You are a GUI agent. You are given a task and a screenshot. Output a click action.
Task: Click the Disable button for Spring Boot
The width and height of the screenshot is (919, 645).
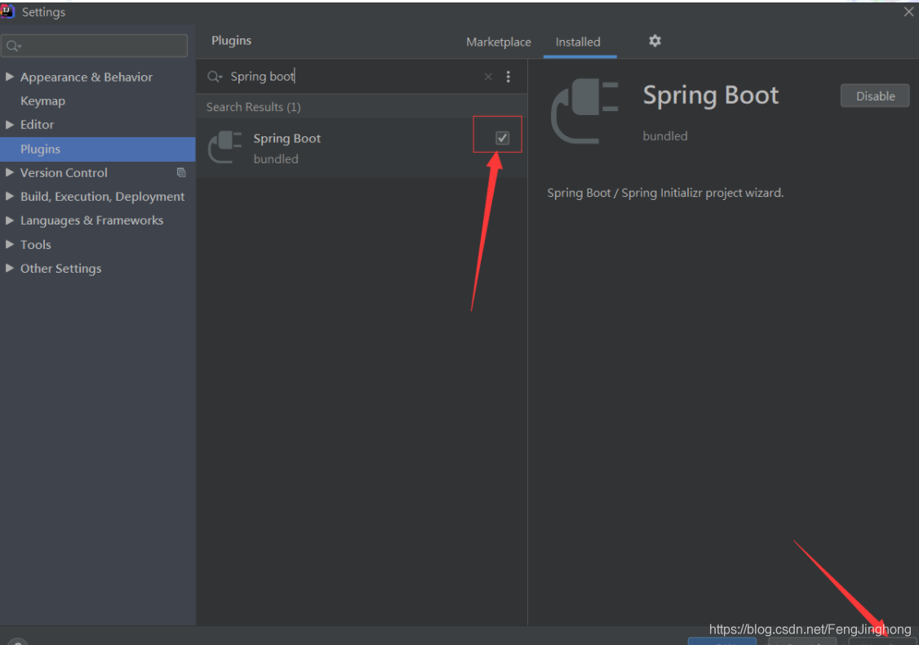pyautogui.click(x=875, y=96)
